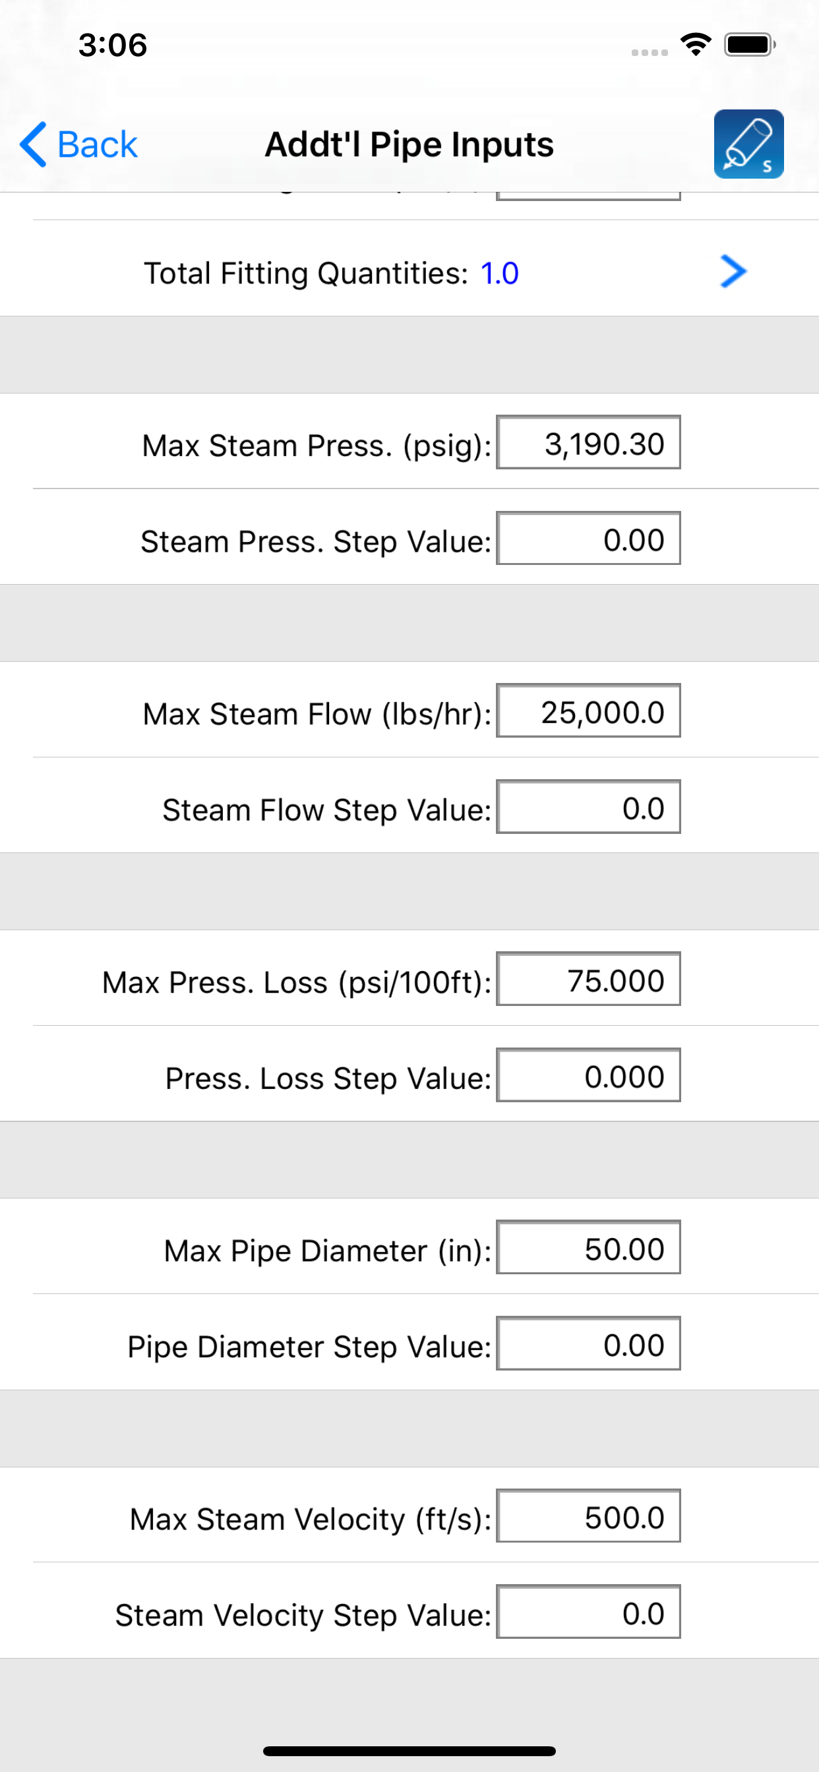
Task: Edit Pipe Diameter Step Value field
Action: pos(588,1344)
